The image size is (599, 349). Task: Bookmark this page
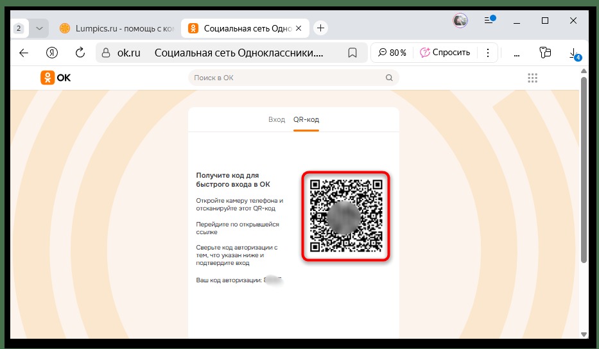pos(352,53)
